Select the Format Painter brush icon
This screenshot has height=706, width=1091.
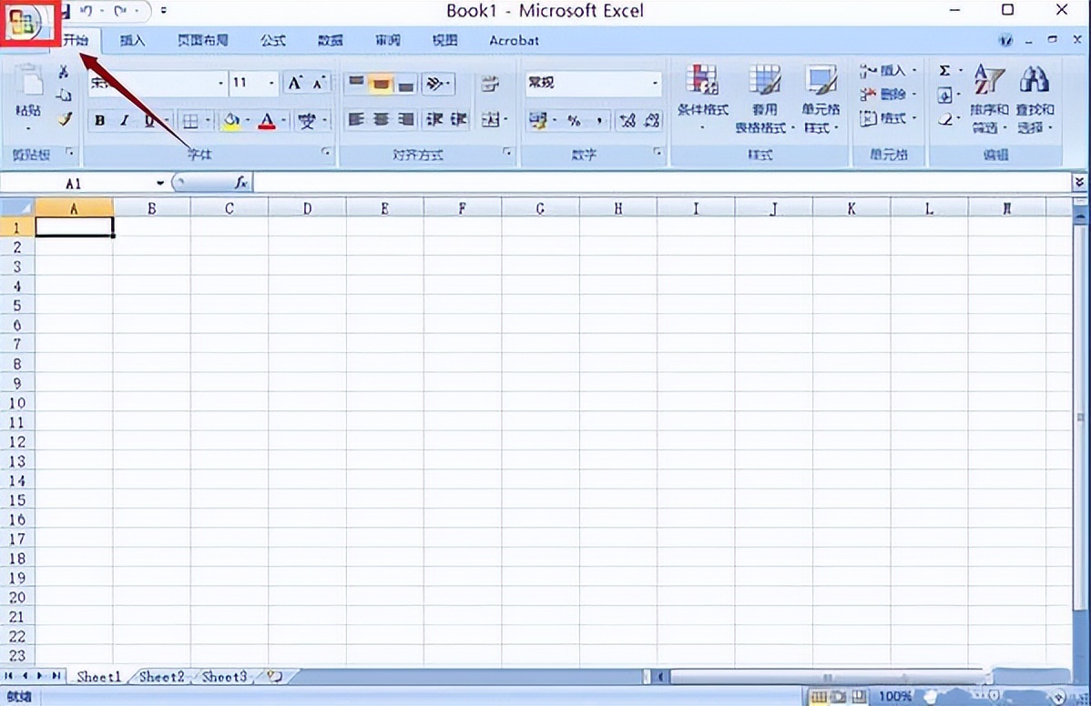pos(64,119)
